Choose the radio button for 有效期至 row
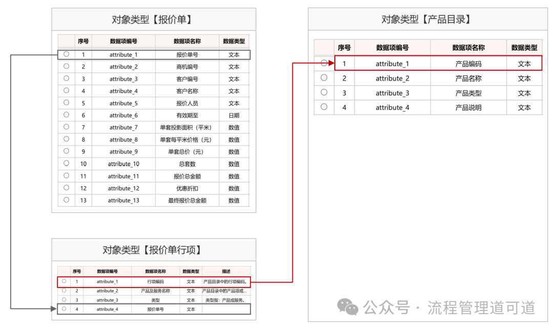 [x=66, y=115]
